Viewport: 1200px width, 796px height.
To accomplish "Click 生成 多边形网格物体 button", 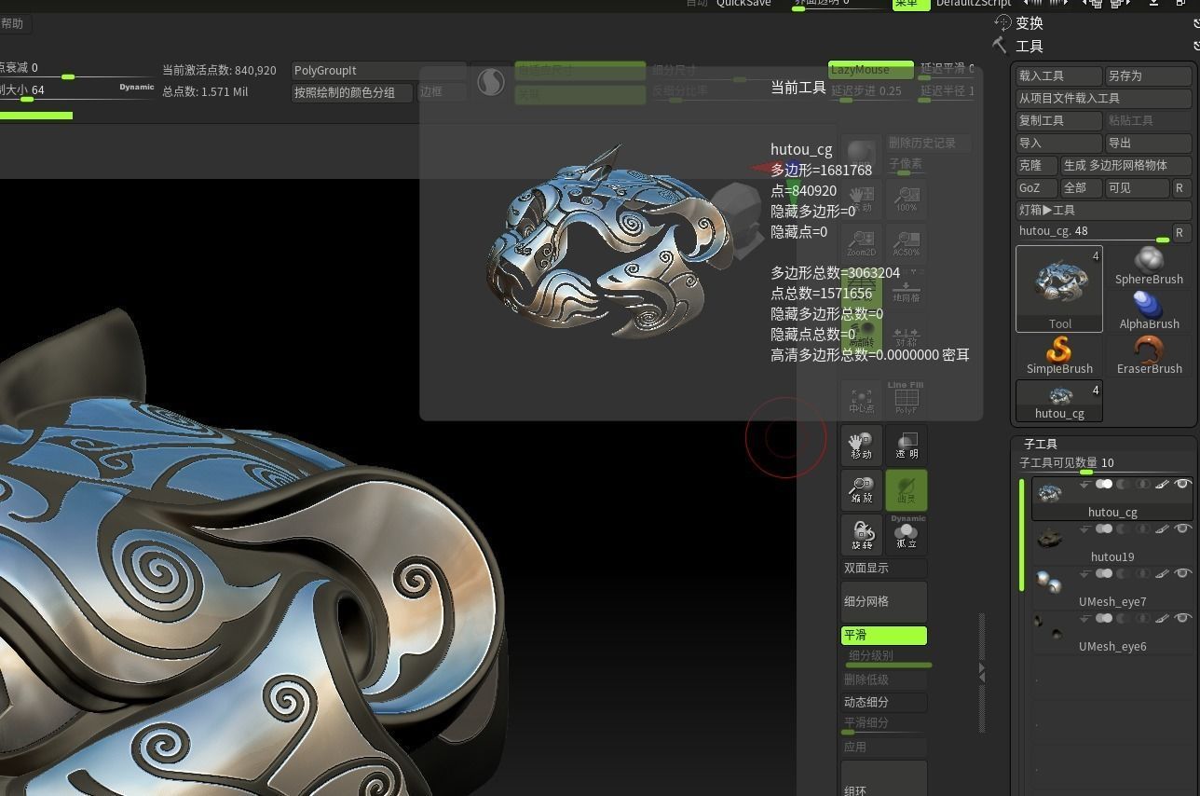I will click(1126, 165).
